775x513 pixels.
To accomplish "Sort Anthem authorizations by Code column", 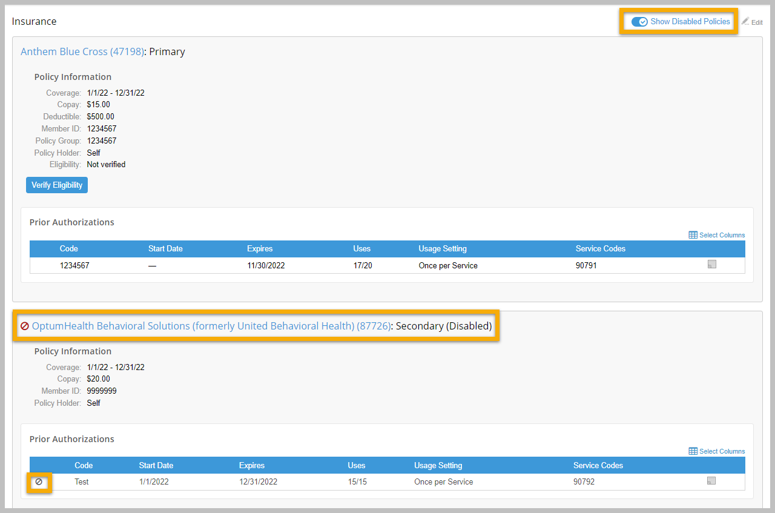I will coord(69,249).
